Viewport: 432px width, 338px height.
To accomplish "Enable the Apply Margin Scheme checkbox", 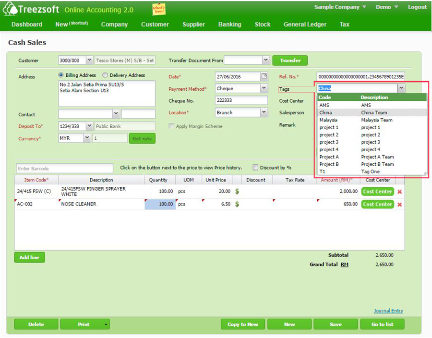I will point(171,125).
